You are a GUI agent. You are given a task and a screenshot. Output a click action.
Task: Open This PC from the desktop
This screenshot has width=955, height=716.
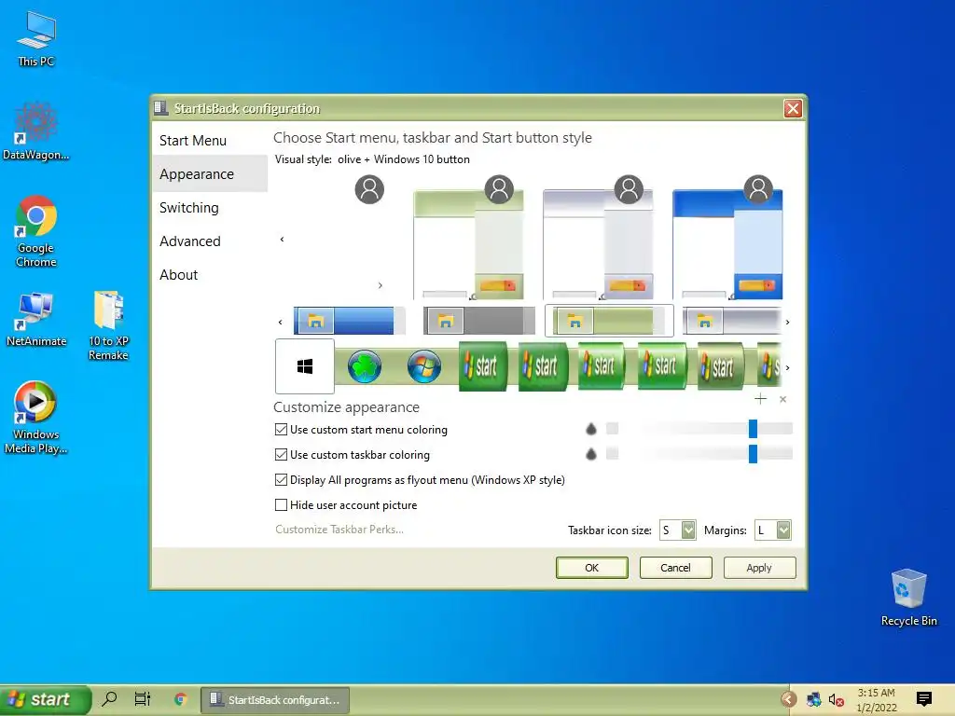[x=36, y=38]
